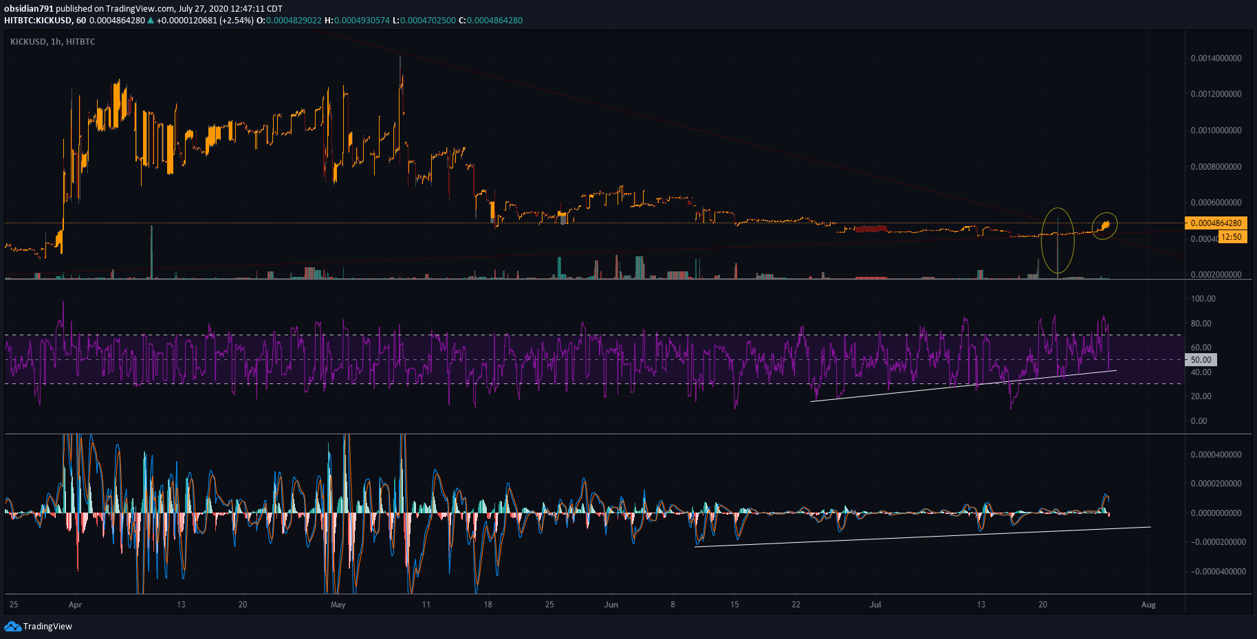
Task: Click the RSI 50.00 level label
Action: pyautogui.click(x=1201, y=359)
